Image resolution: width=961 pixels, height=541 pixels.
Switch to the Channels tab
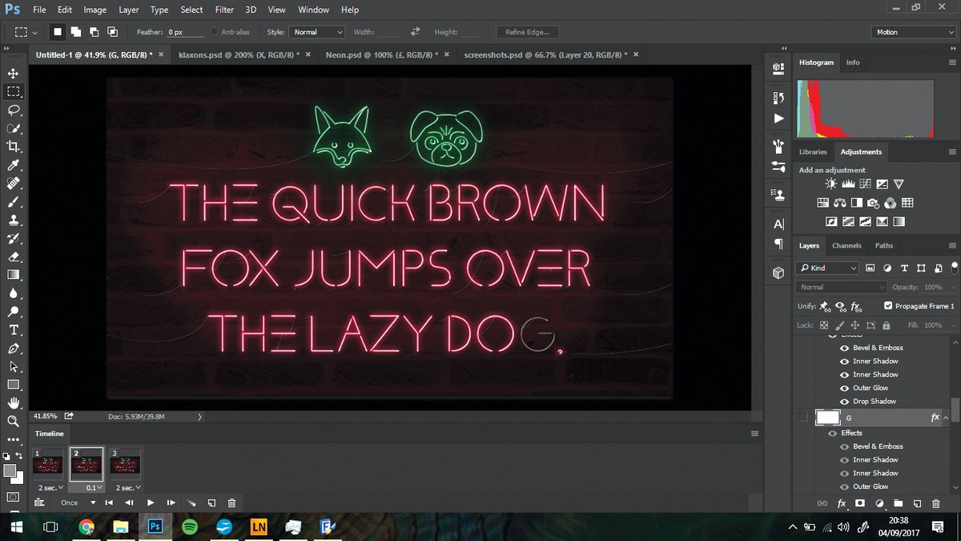pos(846,245)
